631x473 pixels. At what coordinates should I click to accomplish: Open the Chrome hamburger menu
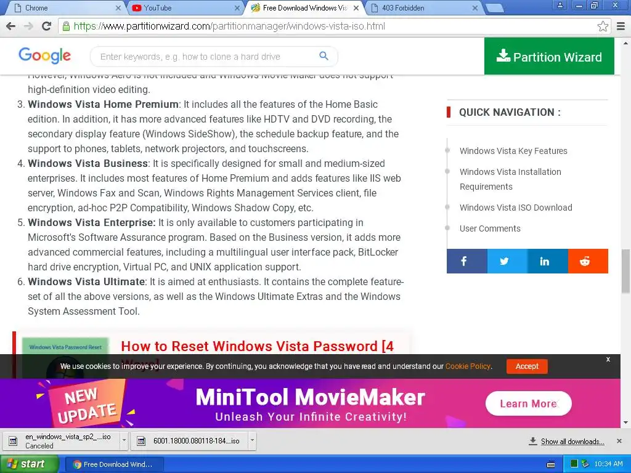(621, 26)
